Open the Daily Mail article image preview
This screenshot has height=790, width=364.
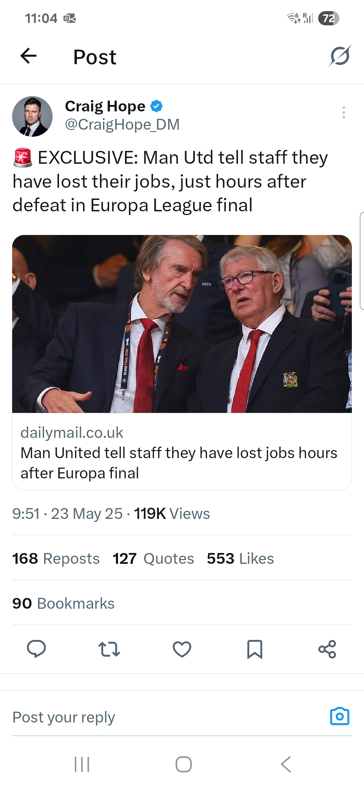(182, 324)
